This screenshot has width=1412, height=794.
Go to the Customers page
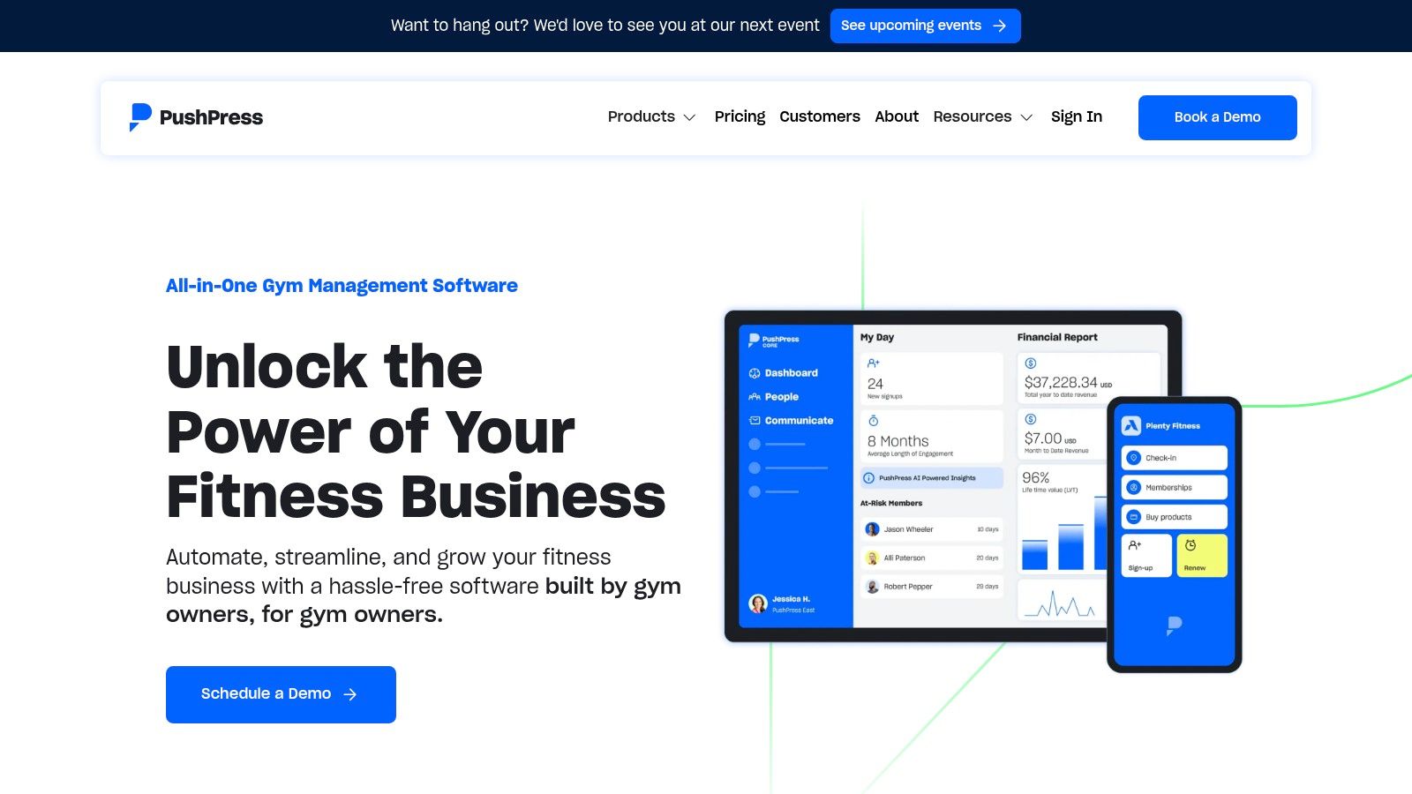tap(820, 117)
